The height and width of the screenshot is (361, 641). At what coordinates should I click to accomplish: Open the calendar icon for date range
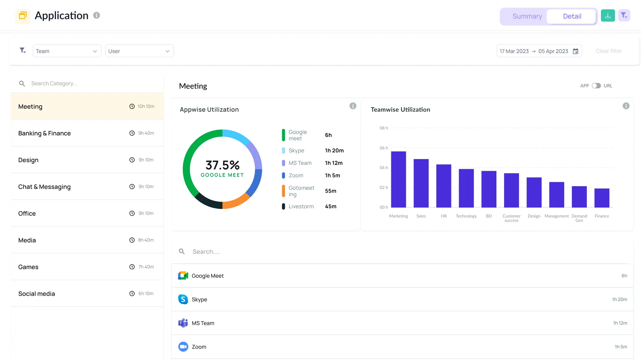click(x=576, y=51)
